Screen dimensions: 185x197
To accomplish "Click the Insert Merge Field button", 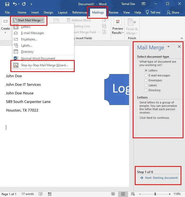I will coord(85,32).
